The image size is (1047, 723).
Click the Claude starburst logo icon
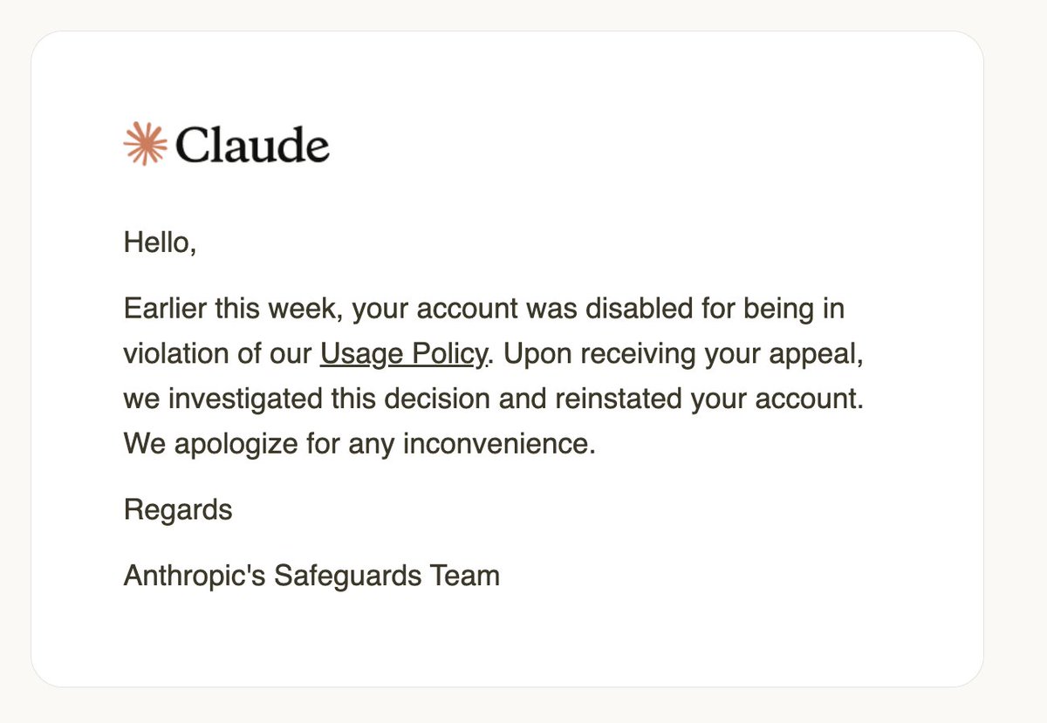point(145,144)
